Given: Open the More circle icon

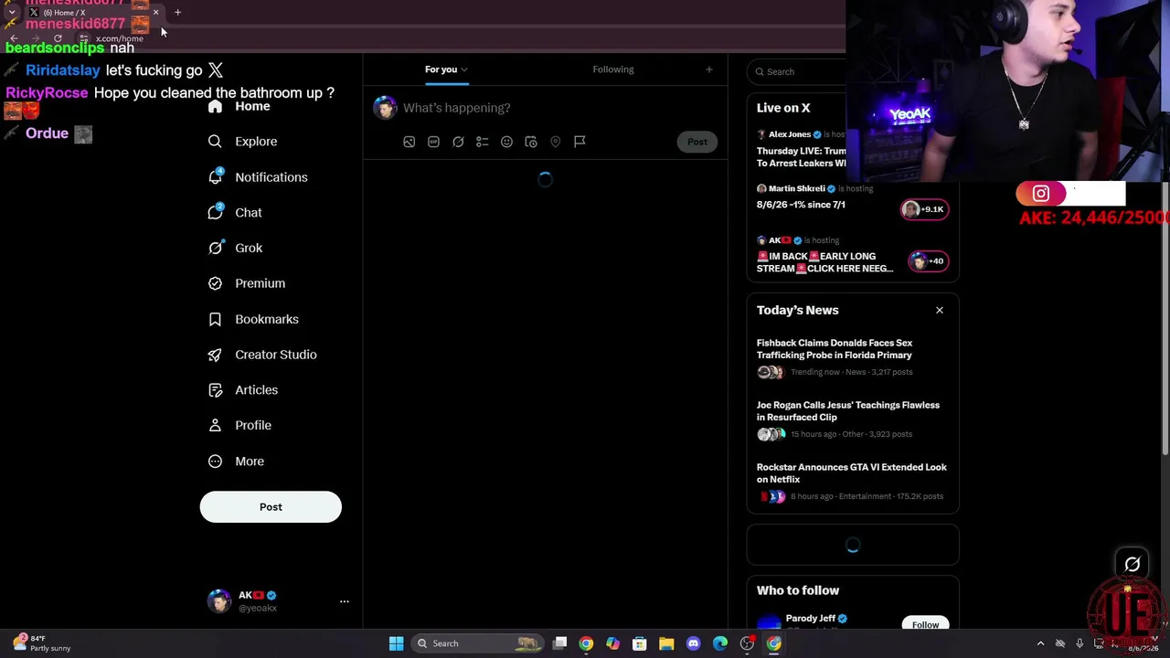Looking at the screenshot, I should 215,462.
